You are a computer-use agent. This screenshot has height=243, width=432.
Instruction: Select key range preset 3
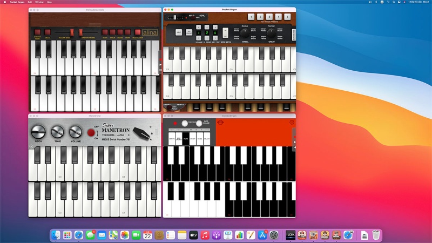point(269,17)
